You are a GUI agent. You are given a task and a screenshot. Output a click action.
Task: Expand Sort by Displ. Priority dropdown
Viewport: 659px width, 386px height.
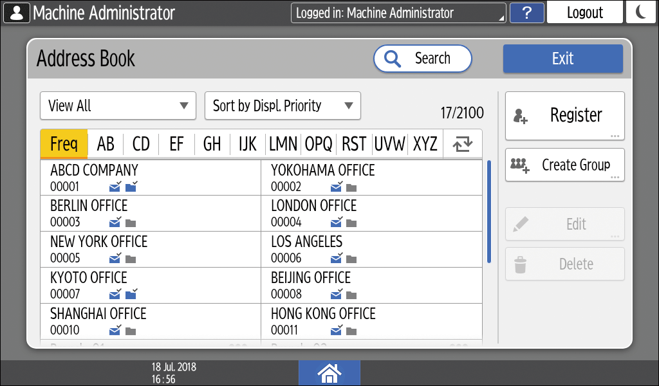(x=283, y=106)
